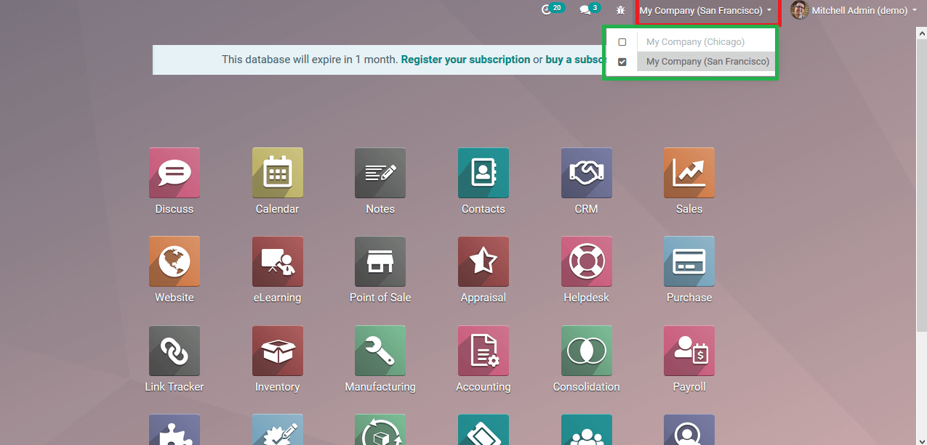
Task: Open the debug bug icon menu
Action: (x=620, y=11)
